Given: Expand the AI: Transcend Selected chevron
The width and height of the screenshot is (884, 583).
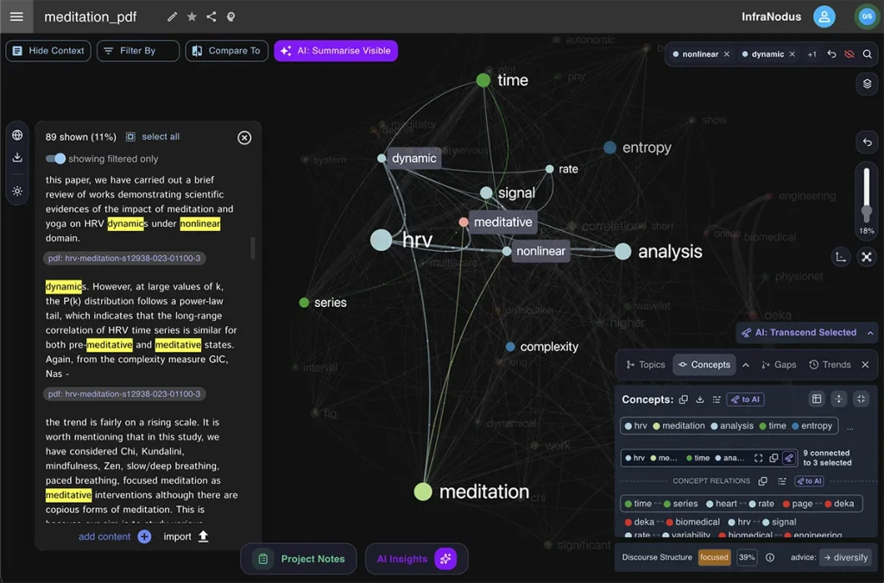Looking at the screenshot, I should (x=870, y=333).
